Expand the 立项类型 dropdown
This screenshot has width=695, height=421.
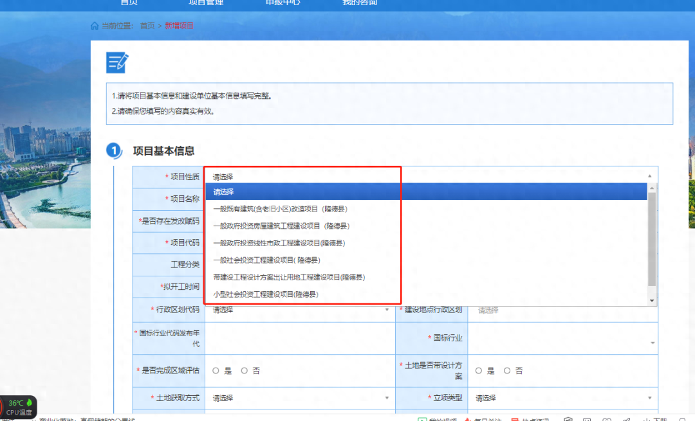[x=562, y=398]
